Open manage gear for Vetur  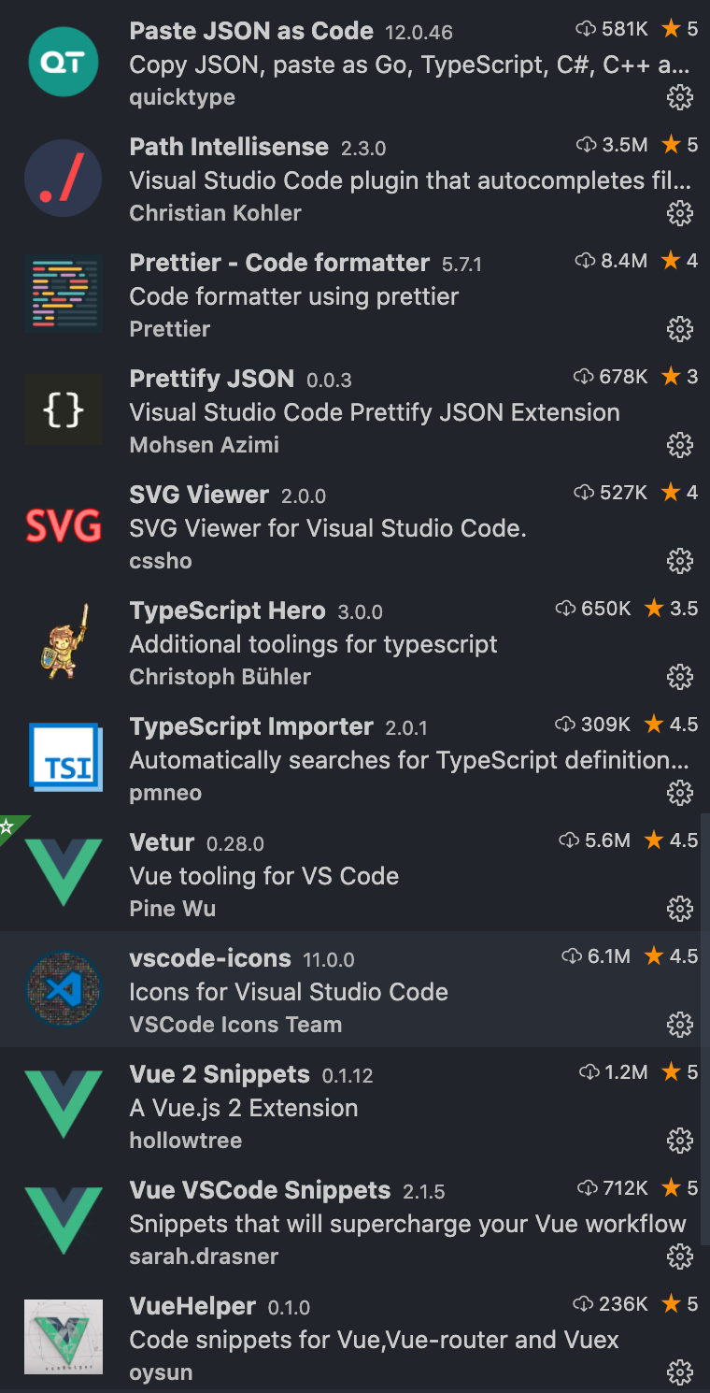tap(679, 909)
